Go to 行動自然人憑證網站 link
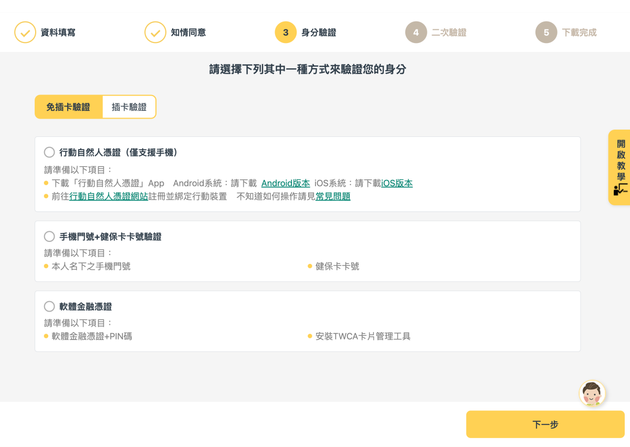Screen dimensions: 630x447 tap(109, 196)
